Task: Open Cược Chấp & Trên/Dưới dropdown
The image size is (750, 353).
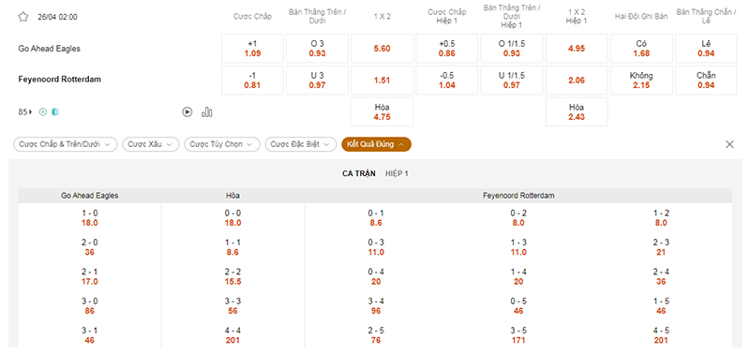Action: (65, 144)
